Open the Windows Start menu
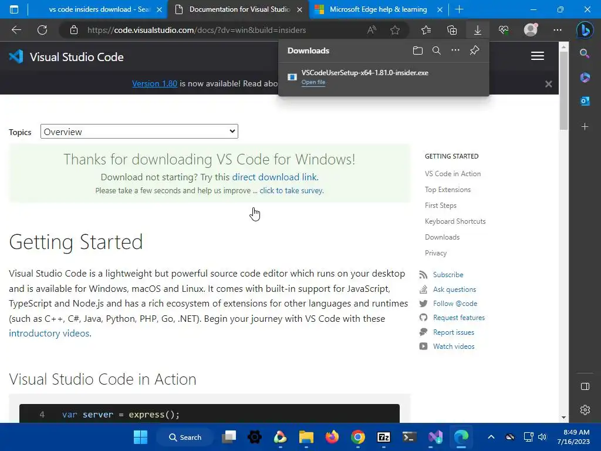The image size is (601, 451). click(x=140, y=437)
